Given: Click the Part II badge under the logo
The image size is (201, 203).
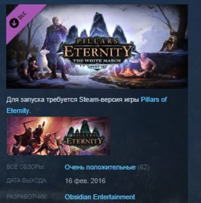Looking at the screenshot, I should [x=97, y=67].
